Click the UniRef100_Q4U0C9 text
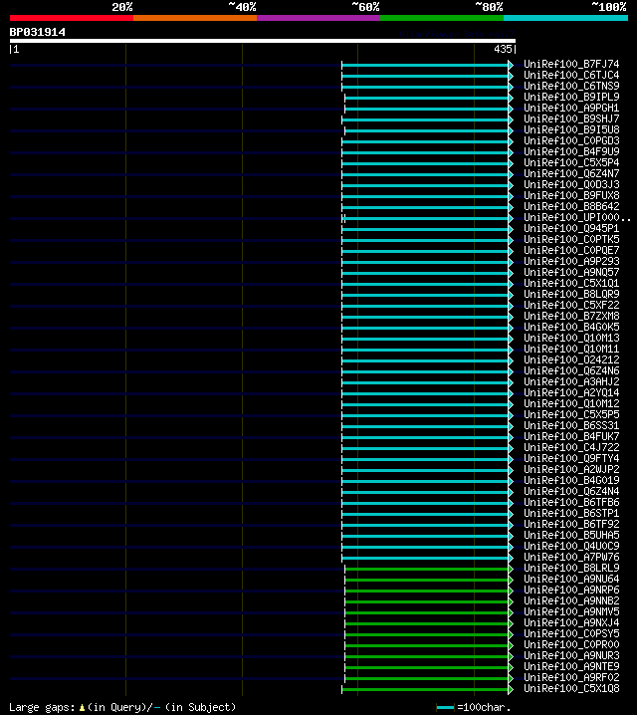Image resolution: width=637 pixels, height=715 pixels. 571,546
